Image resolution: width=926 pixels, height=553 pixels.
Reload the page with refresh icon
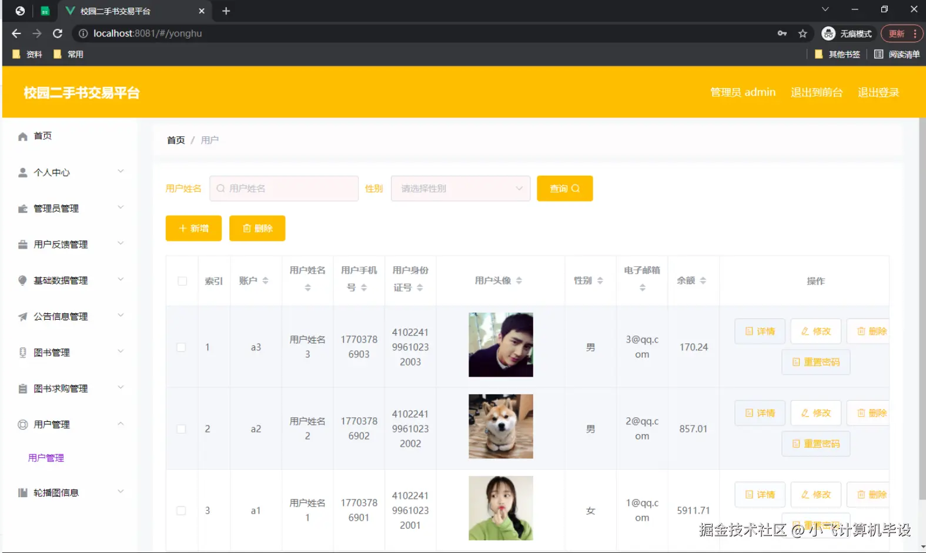tap(58, 33)
